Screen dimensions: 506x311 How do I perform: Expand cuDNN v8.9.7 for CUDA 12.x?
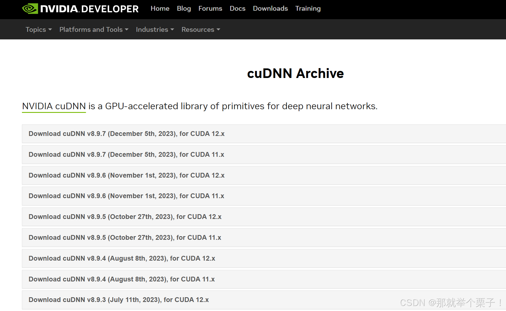(264, 134)
